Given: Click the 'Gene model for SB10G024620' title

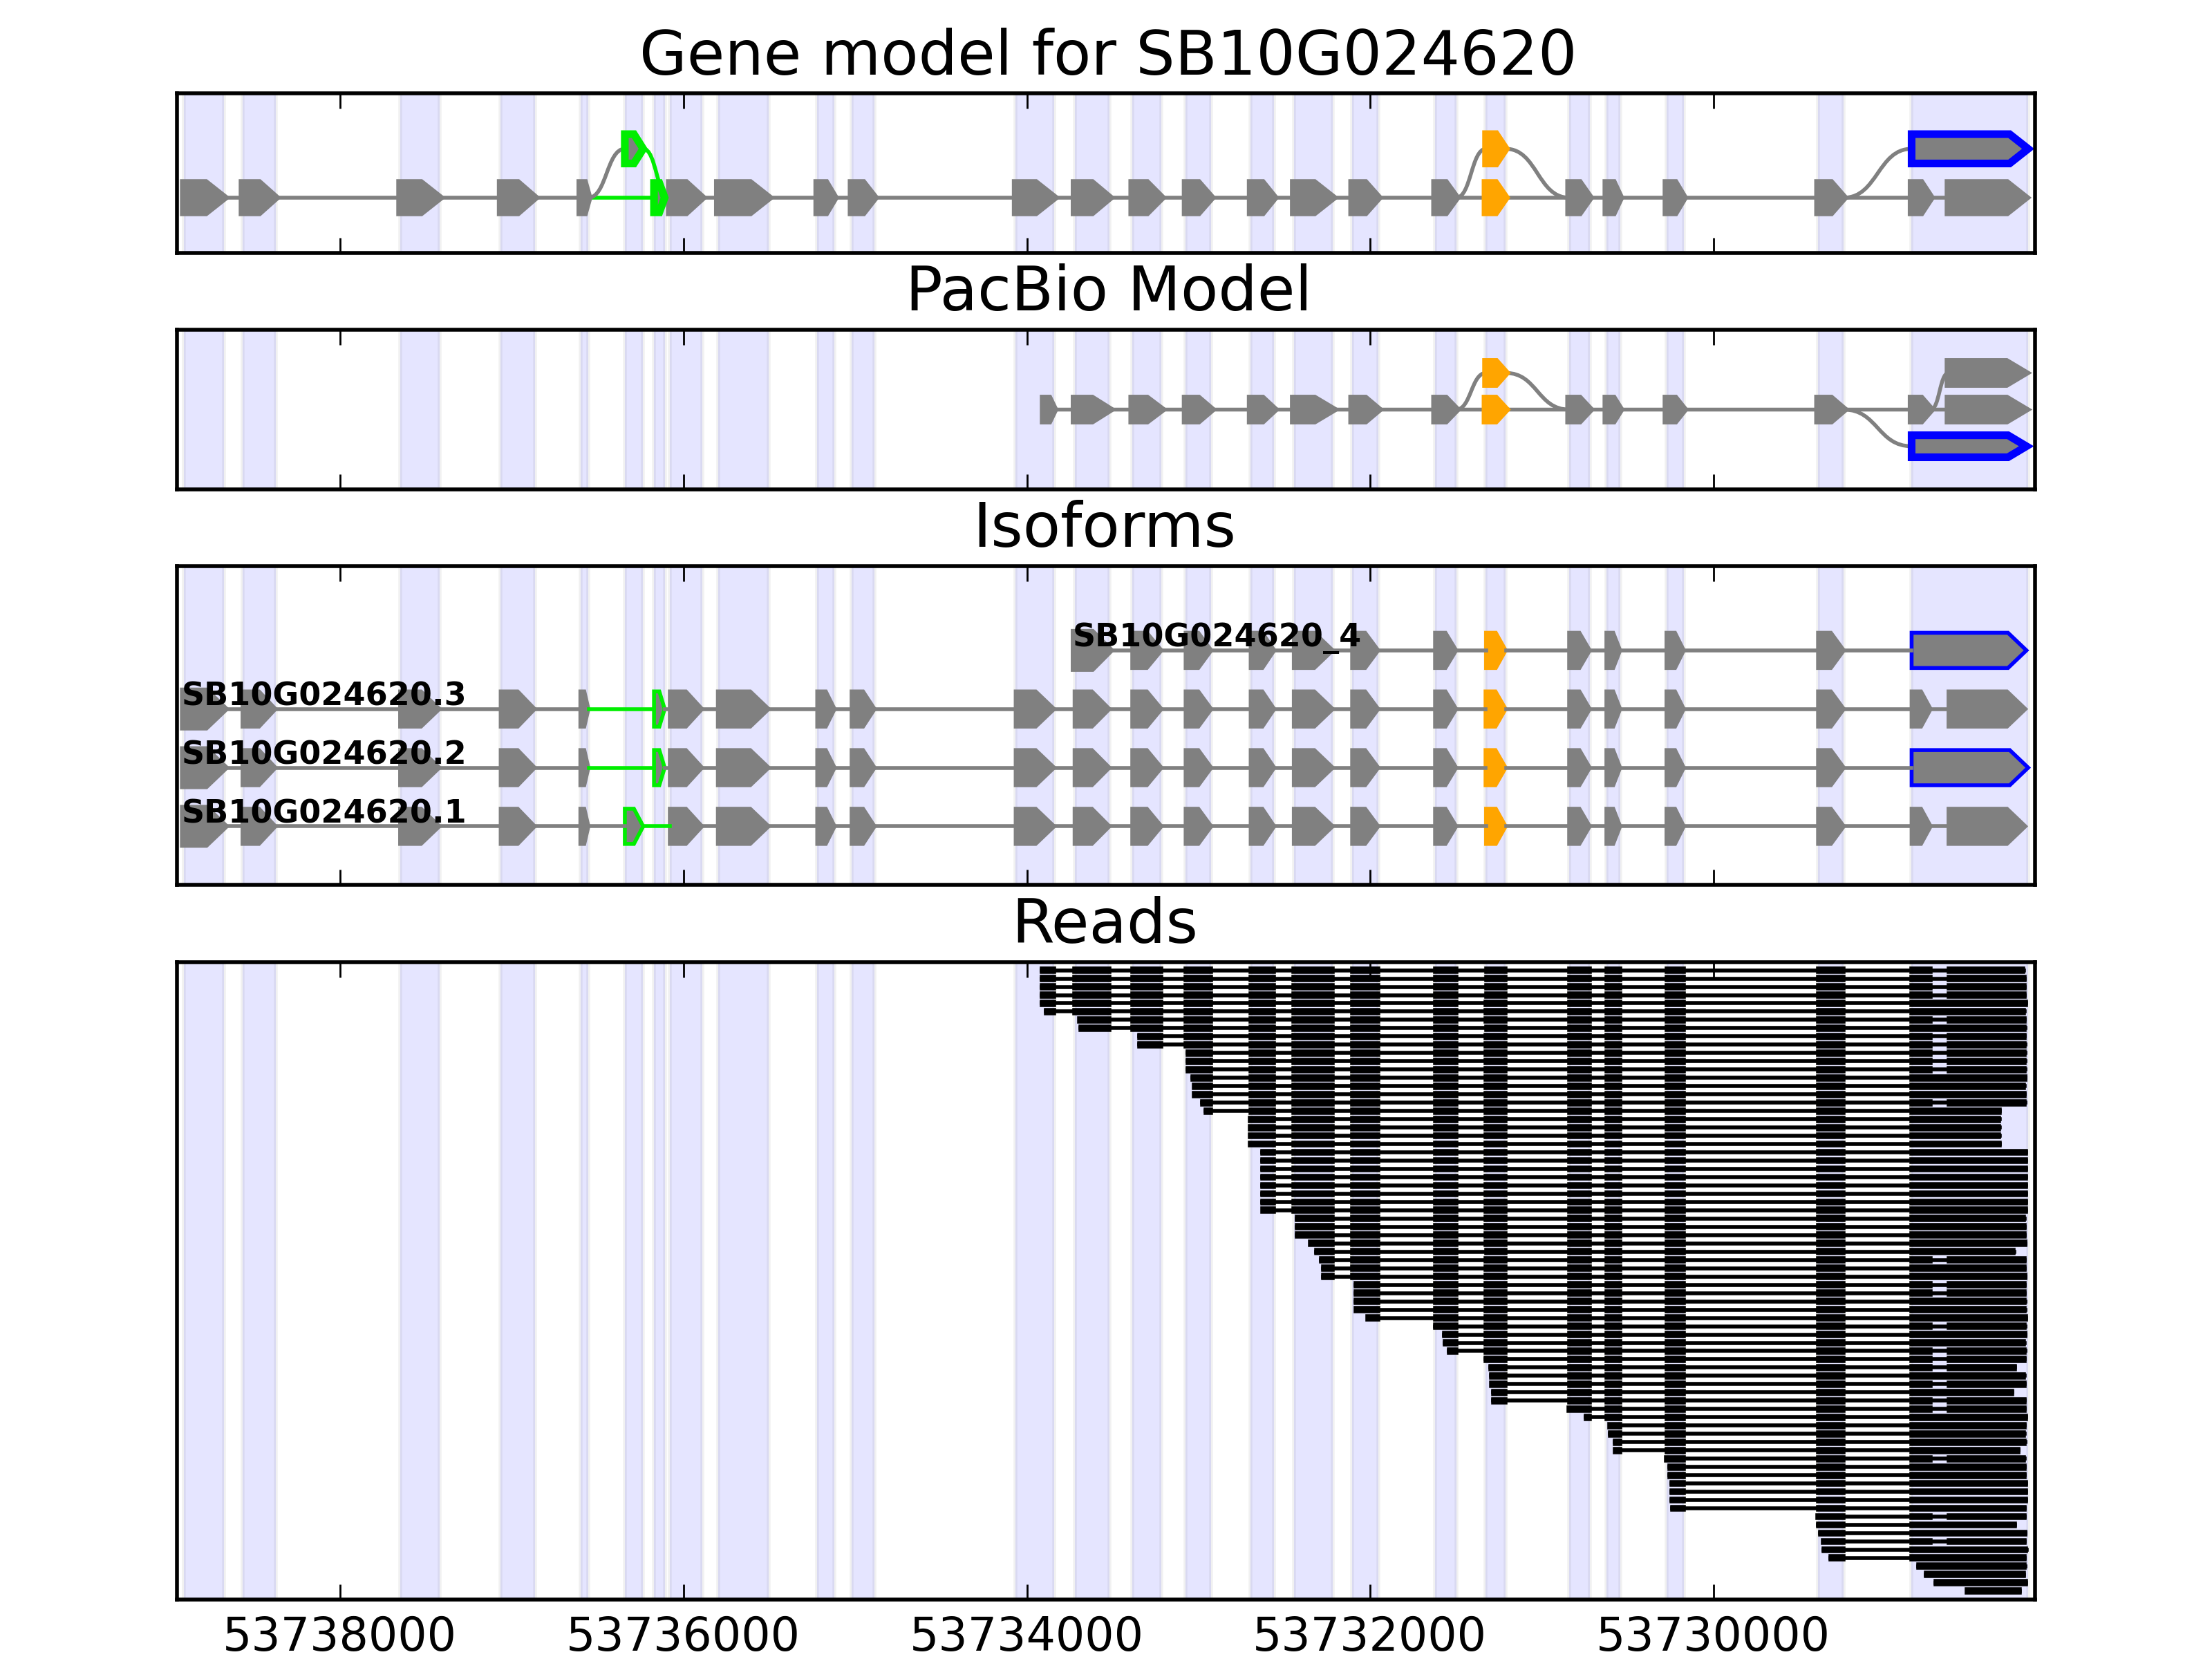Looking at the screenshot, I should [x=1107, y=54].
